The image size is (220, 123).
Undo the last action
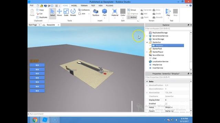coord(45,6)
